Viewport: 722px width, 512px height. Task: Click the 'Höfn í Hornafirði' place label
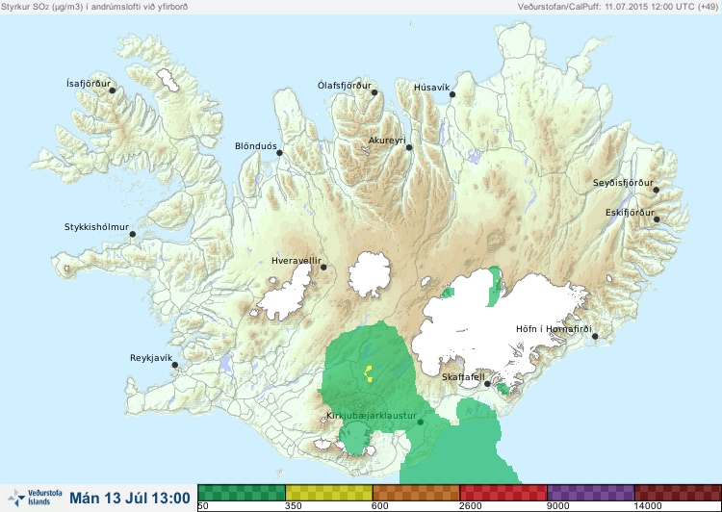[x=554, y=329]
